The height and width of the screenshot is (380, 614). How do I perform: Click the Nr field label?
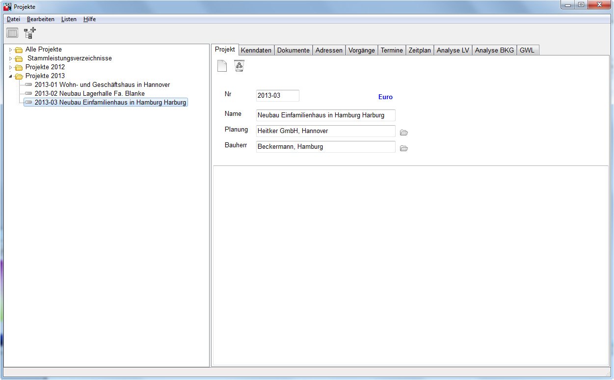228,94
